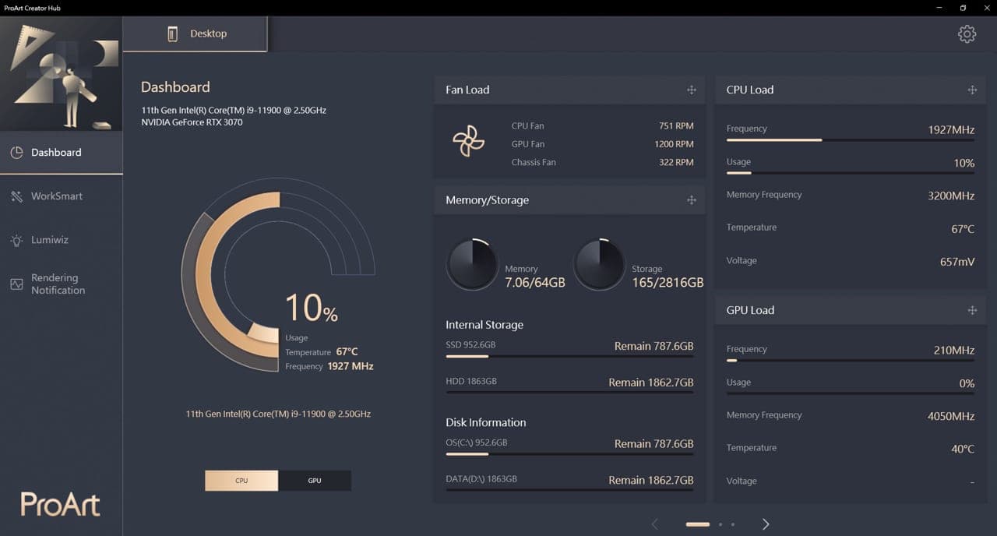Click the OS(C:\) disk usage bar
The height and width of the screenshot is (536, 997).
[x=569, y=453]
